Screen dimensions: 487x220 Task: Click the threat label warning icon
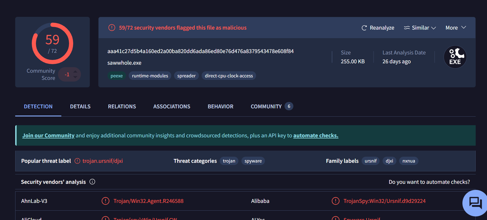(x=77, y=161)
